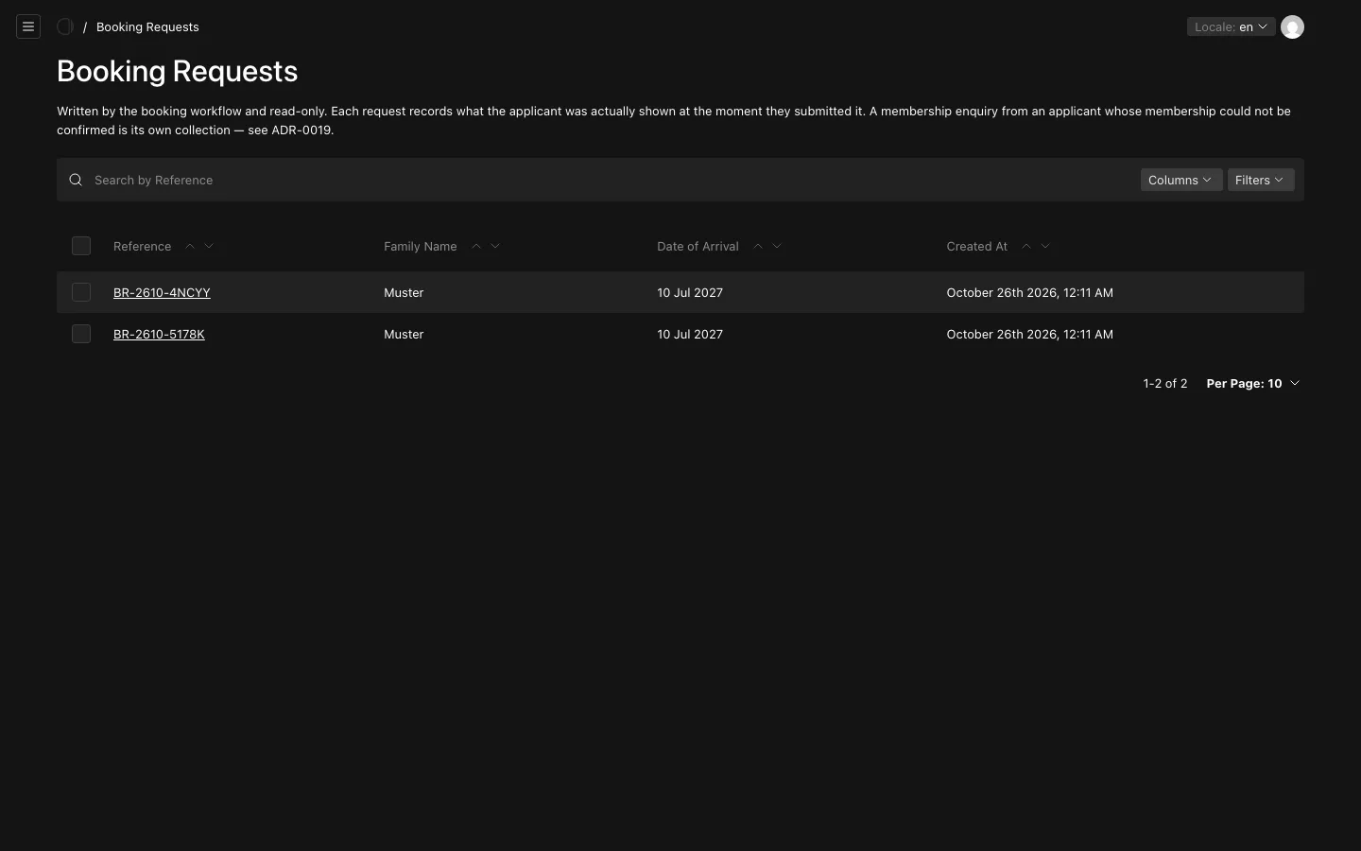Image resolution: width=1361 pixels, height=851 pixels.
Task: Click created timestamp in the BR-2610-5178K row
Action: [1029, 334]
